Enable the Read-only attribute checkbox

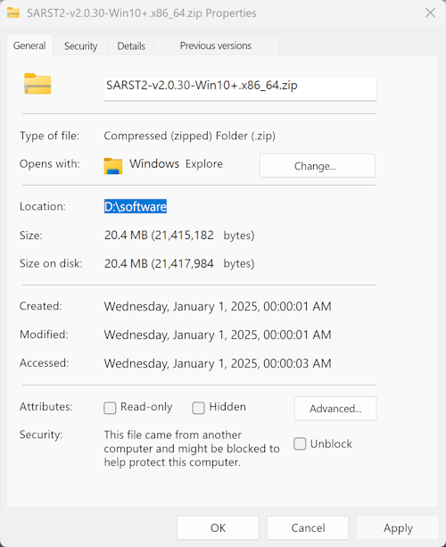tap(110, 408)
